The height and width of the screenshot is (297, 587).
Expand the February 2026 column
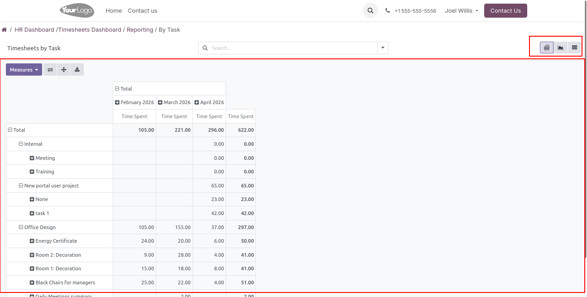click(135, 102)
